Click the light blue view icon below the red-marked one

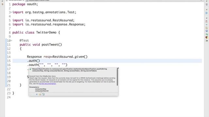(207, 25)
